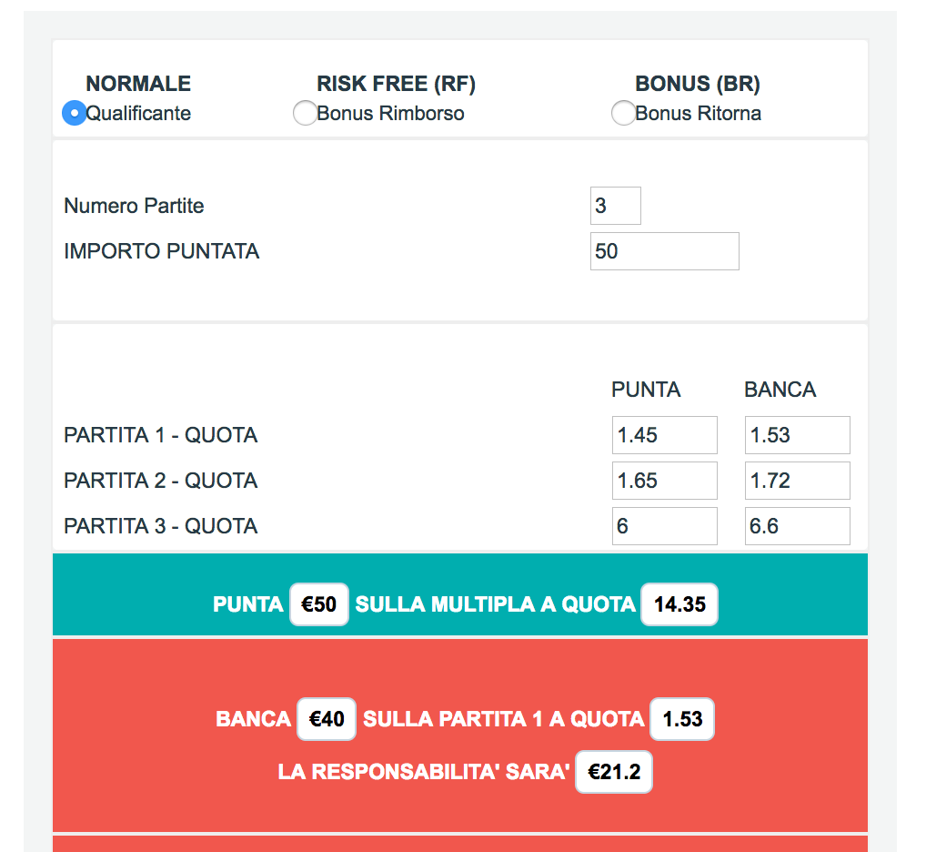Screen dimensions: 926x852
Task: Click Partita 3 Punta odds field
Action: (x=664, y=526)
